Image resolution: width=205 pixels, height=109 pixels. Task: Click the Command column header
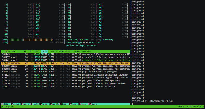tap(86, 51)
